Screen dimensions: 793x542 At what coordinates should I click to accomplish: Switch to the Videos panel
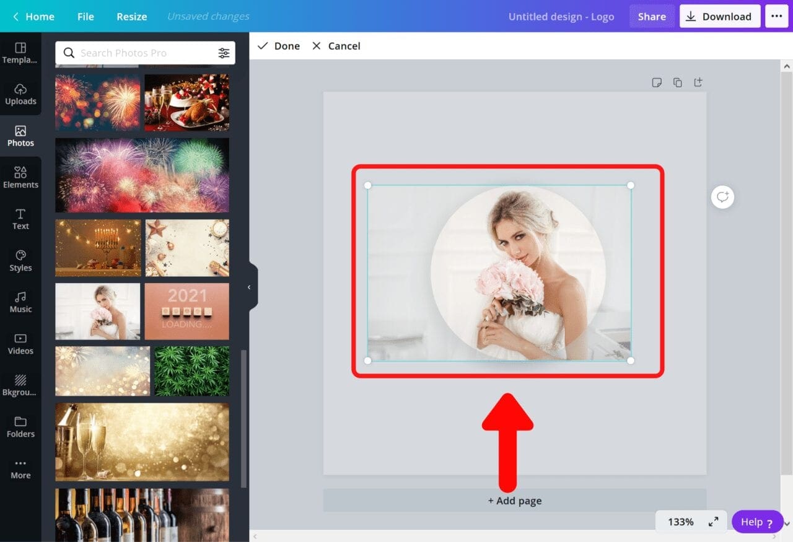click(20, 344)
